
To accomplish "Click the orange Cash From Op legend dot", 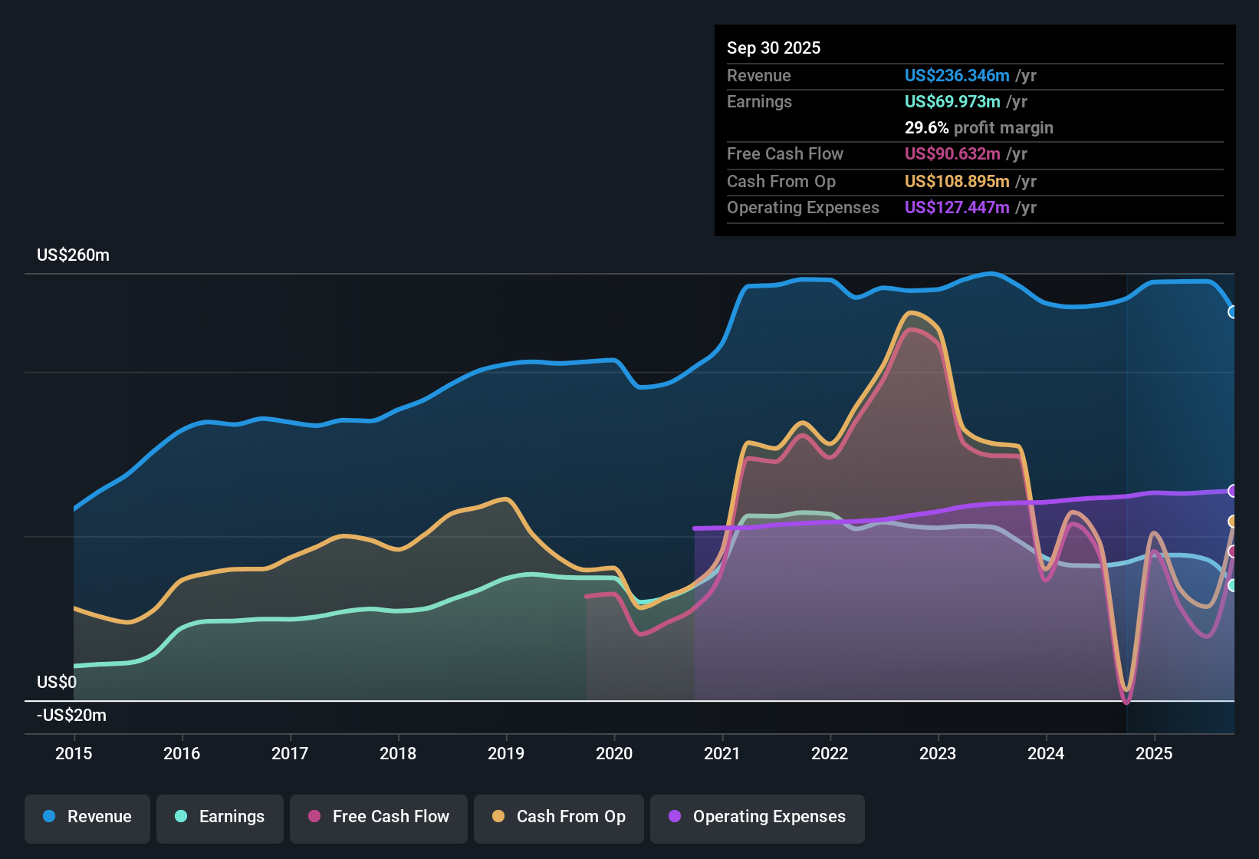I will click(x=498, y=817).
